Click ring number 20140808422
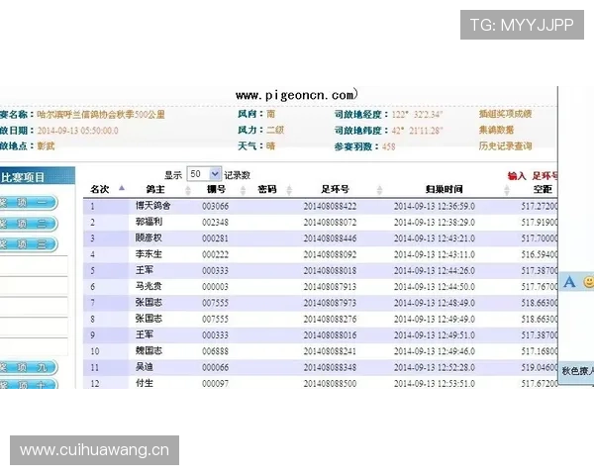This screenshot has height=475, width=594. click(330, 207)
